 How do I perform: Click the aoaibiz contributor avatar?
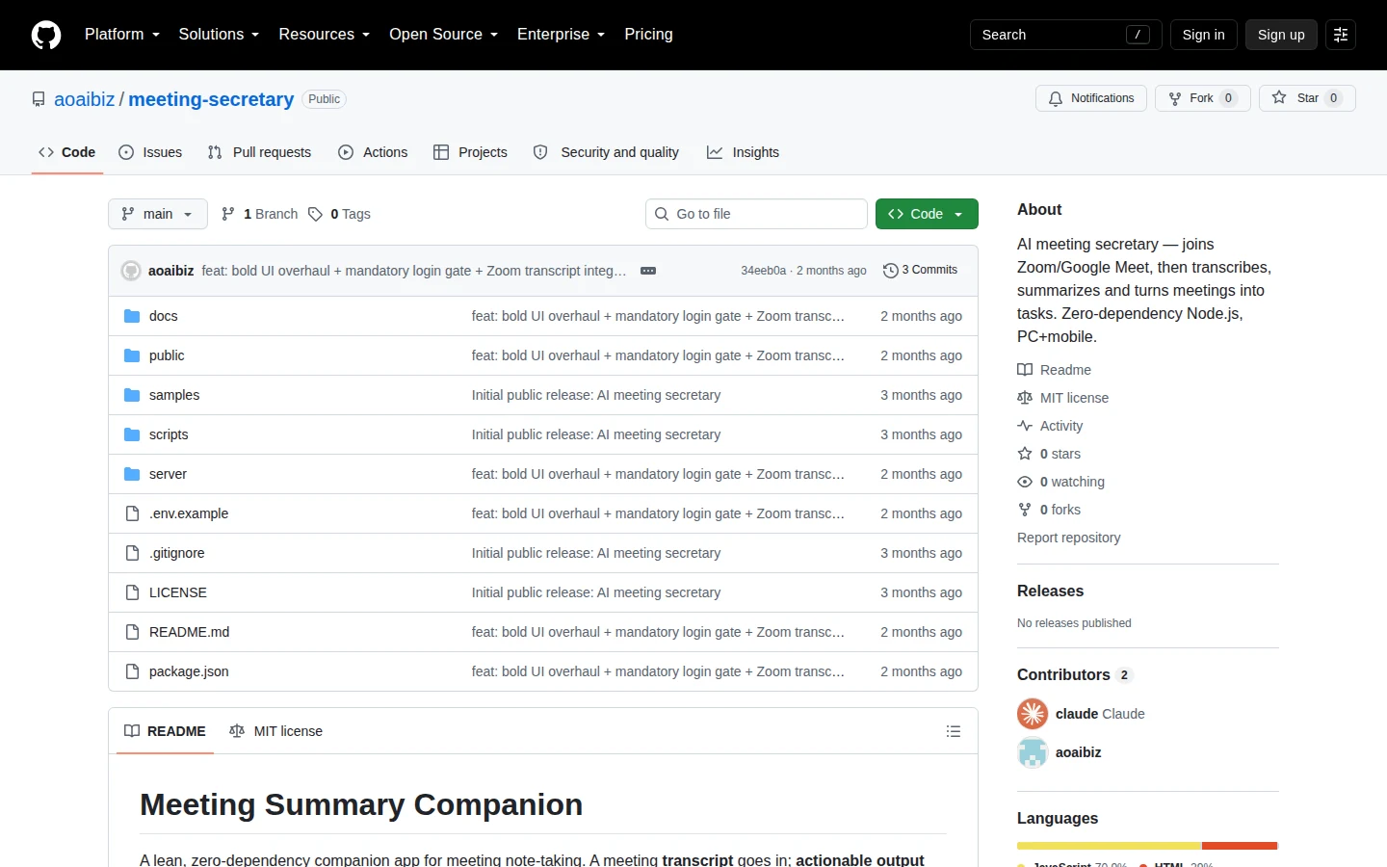click(x=1033, y=752)
